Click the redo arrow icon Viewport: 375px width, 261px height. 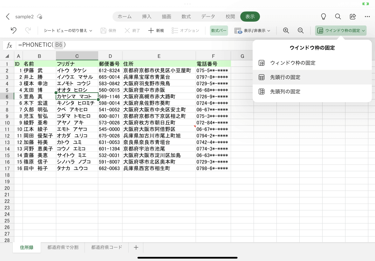pos(28,31)
